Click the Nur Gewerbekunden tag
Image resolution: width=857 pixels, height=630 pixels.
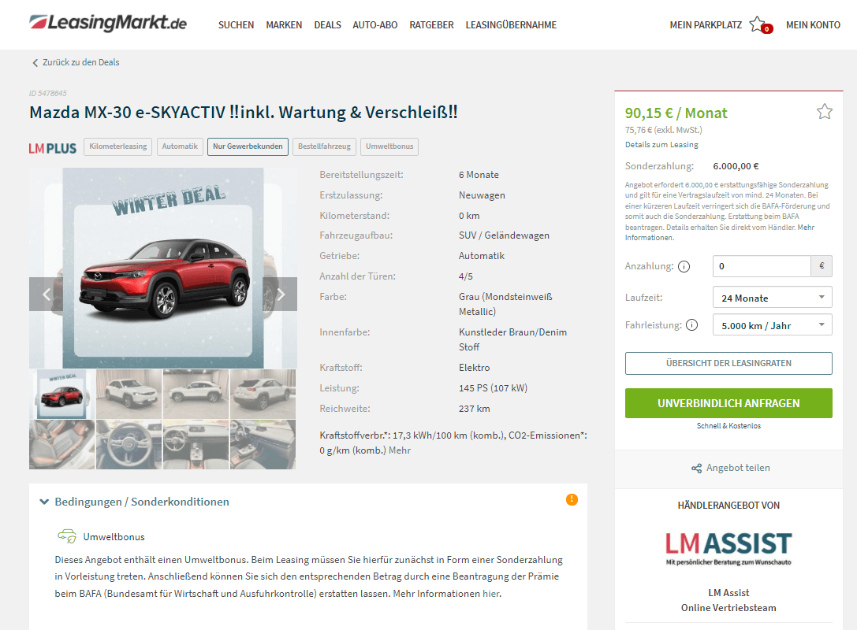248,146
